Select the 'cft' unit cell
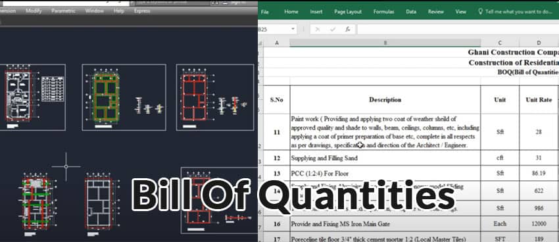The image size is (559, 242). pyautogui.click(x=500, y=158)
